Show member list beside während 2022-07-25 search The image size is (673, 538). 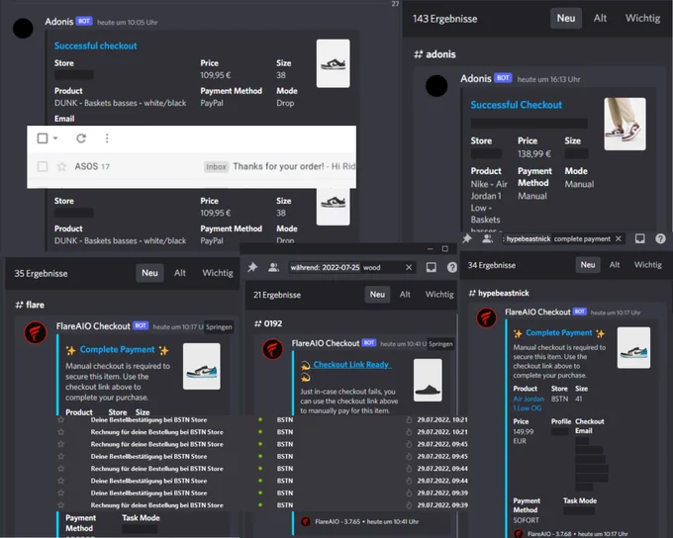pos(273,267)
